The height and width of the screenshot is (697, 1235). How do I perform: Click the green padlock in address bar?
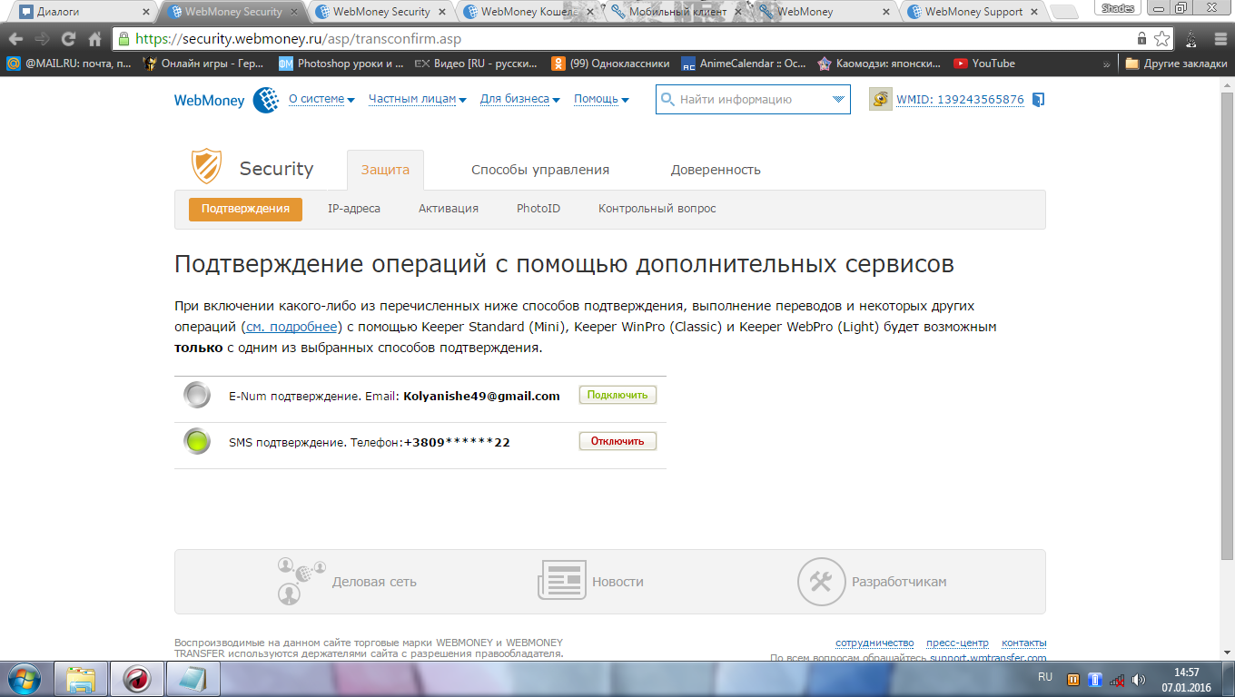124,39
